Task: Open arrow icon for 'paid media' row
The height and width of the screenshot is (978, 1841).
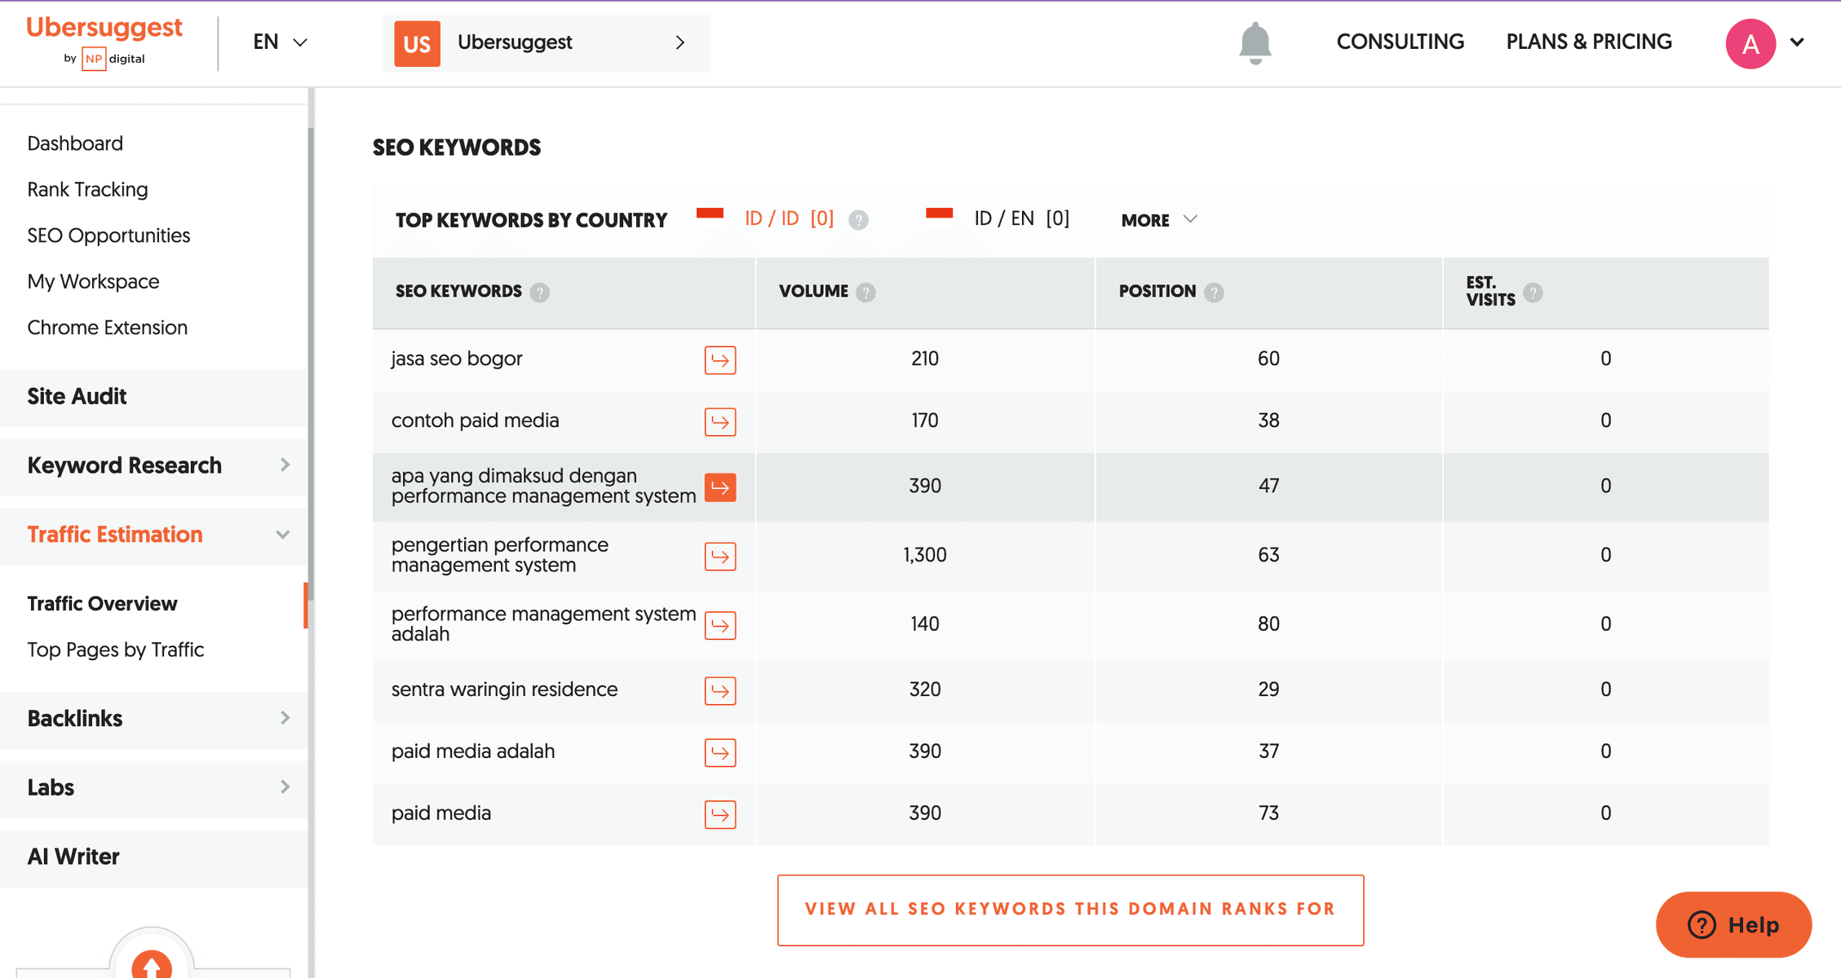Action: (x=720, y=814)
